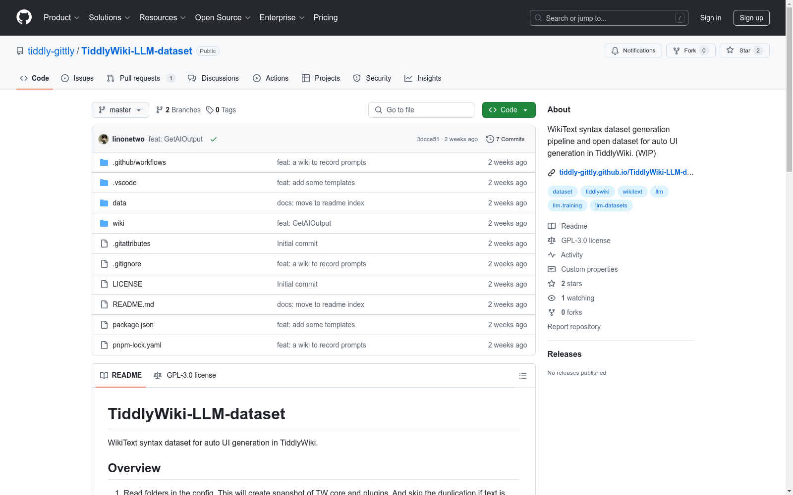This screenshot has width=793, height=495.
Task: Select the README tab in file viewer
Action: tap(121, 375)
